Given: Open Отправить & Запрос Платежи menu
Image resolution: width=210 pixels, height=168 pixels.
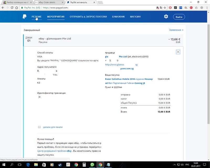Looking at the screenshot, I should click(88, 17).
